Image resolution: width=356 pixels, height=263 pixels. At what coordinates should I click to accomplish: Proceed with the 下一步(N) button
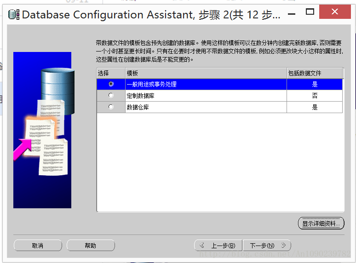click(267, 246)
